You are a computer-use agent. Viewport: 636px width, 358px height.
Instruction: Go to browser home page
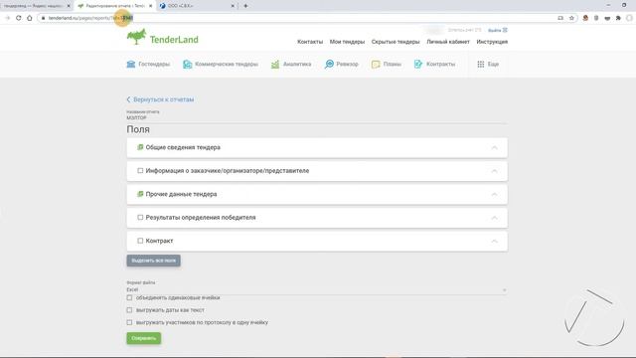[30, 18]
